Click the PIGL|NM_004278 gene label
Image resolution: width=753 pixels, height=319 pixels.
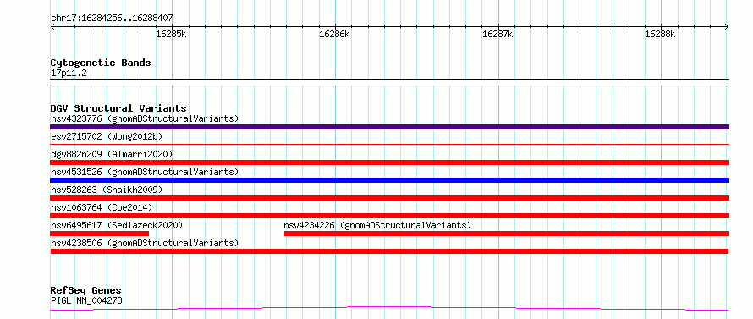coord(86,300)
